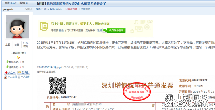This screenshot has width=215, height=110.
Task: Click the 发消息 button
Action: (24, 73)
